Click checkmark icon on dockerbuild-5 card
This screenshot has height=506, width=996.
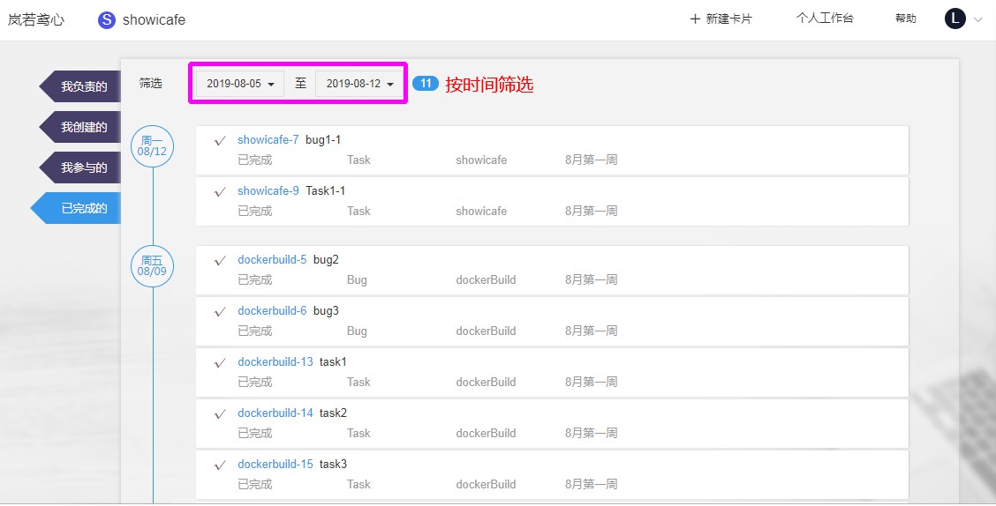tap(221, 261)
